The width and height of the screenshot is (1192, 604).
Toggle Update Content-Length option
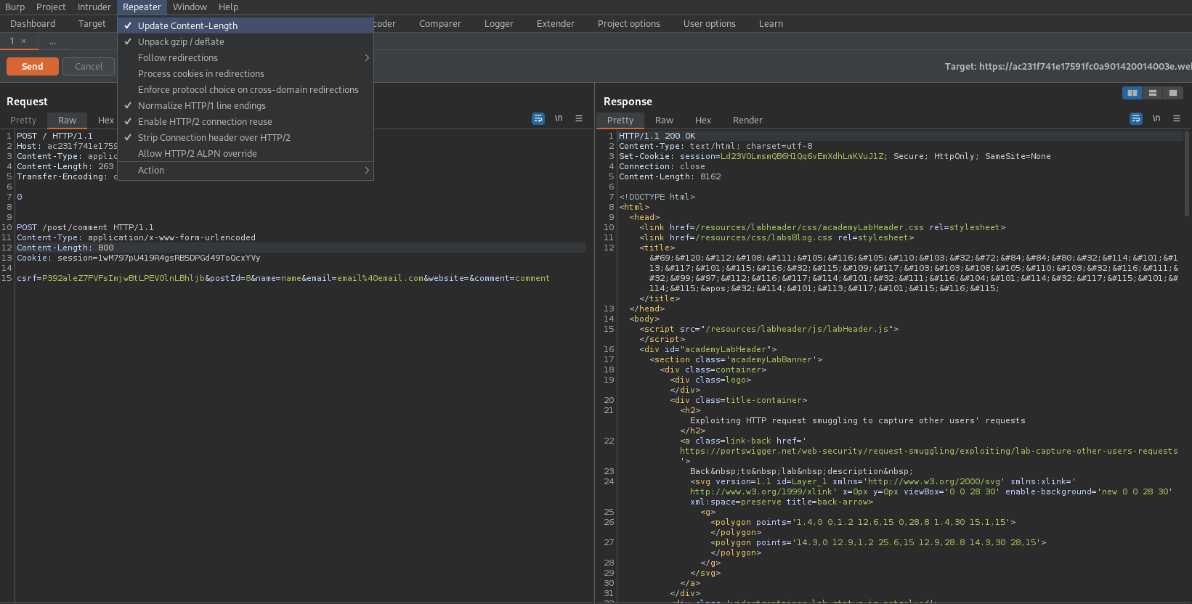[x=246, y=25]
